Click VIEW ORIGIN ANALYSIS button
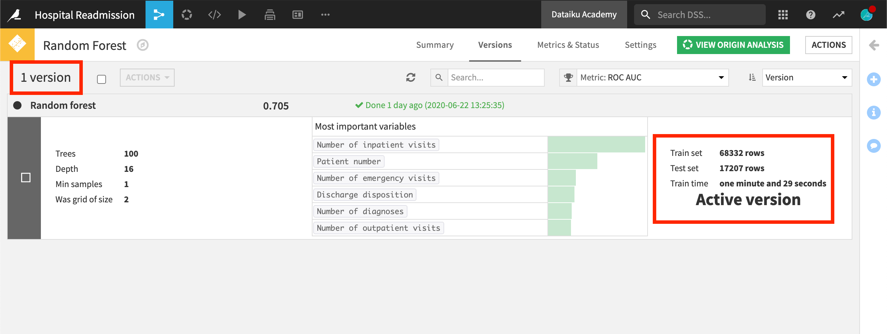 (x=733, y=45)
